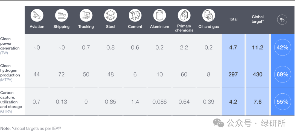Select the 42% circle for clean power
The image size is (295, 135).
tap(282, 47)
